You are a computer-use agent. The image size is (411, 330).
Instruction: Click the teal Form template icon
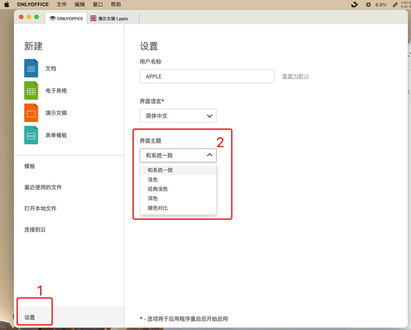(x=31, y=135)
